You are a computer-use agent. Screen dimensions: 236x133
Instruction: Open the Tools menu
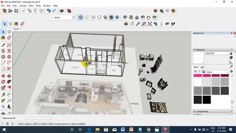pyautogui.click(x=38, y=6)
